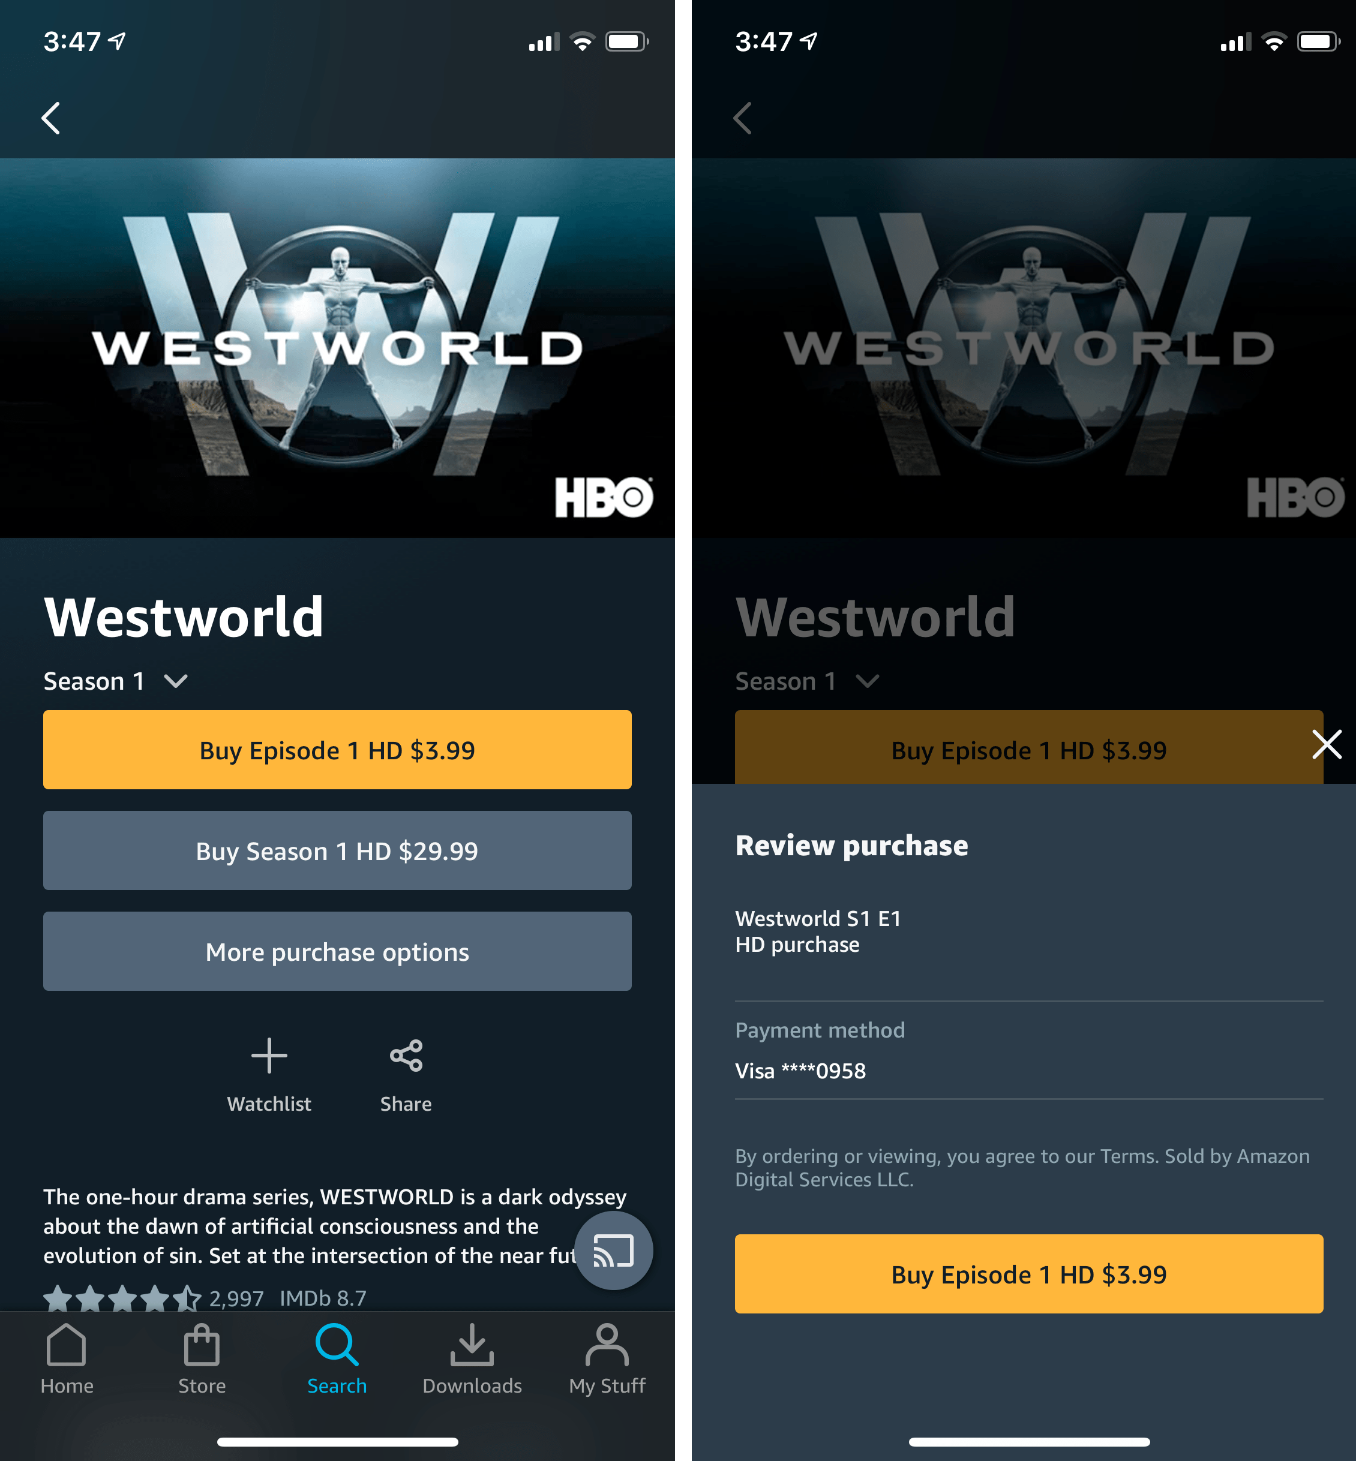Viewport: 1356px width, 1461px height.
Task: Confirm Buy Episode 1 HD in review sheet
Action: 1029,1274
